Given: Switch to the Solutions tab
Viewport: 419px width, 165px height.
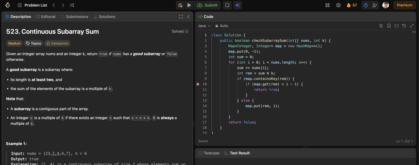Looking at the screenshot, I should click(x=104, y=16).
